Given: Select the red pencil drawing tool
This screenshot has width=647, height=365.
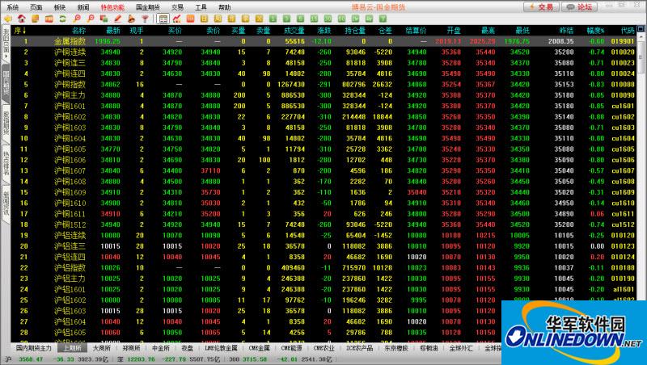Looking at the screenshot, I should 117,19.
